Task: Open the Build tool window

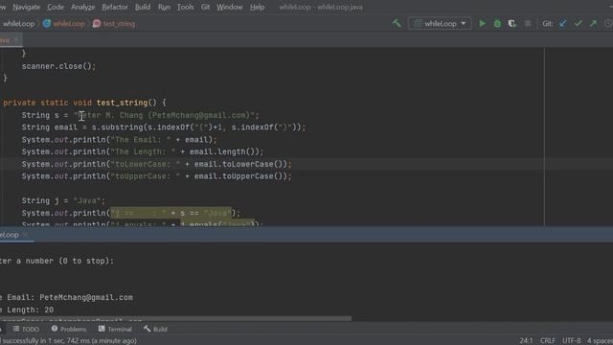Action: (155, 329)
